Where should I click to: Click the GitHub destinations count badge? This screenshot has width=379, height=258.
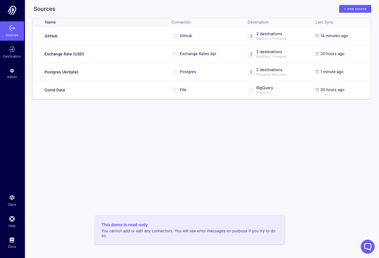click(x=251, y=36)
